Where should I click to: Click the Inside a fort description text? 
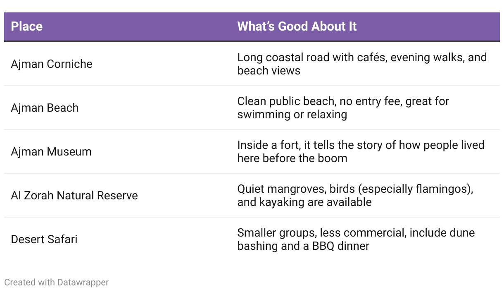(361, 152)
